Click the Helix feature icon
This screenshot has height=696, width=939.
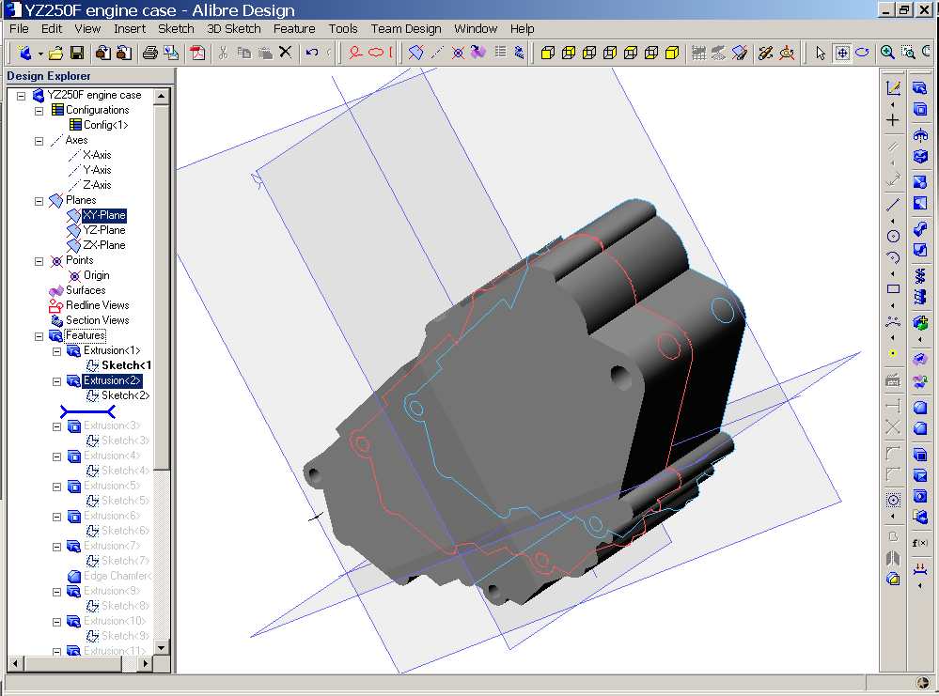coord(920,275)
